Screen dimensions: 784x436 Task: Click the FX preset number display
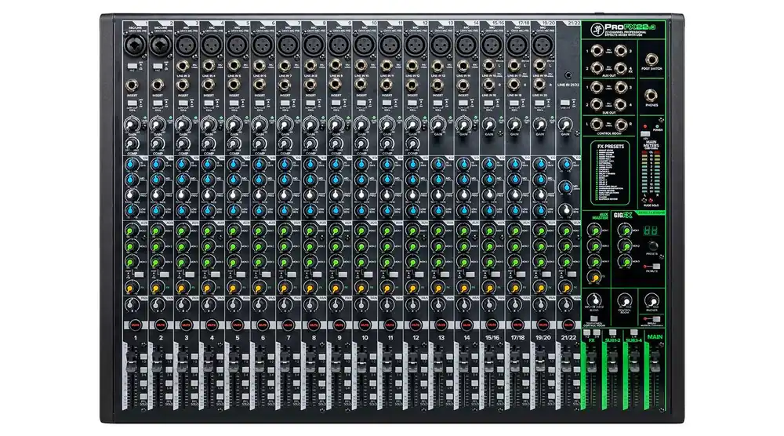pos(651,231)
